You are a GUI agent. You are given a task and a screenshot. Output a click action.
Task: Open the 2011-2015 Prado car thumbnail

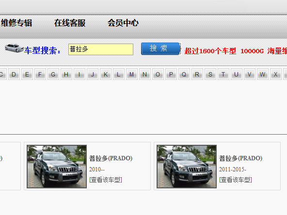point(187,167)
